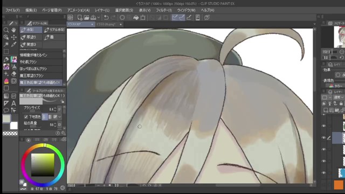This screenshot has width=345, height=194.
Task: Open a file with folder icon
Action: click(86, 18)
